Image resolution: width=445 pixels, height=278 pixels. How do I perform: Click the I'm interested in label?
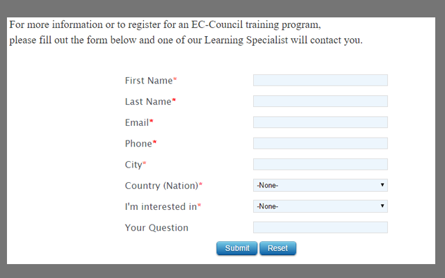pos(161,206)
